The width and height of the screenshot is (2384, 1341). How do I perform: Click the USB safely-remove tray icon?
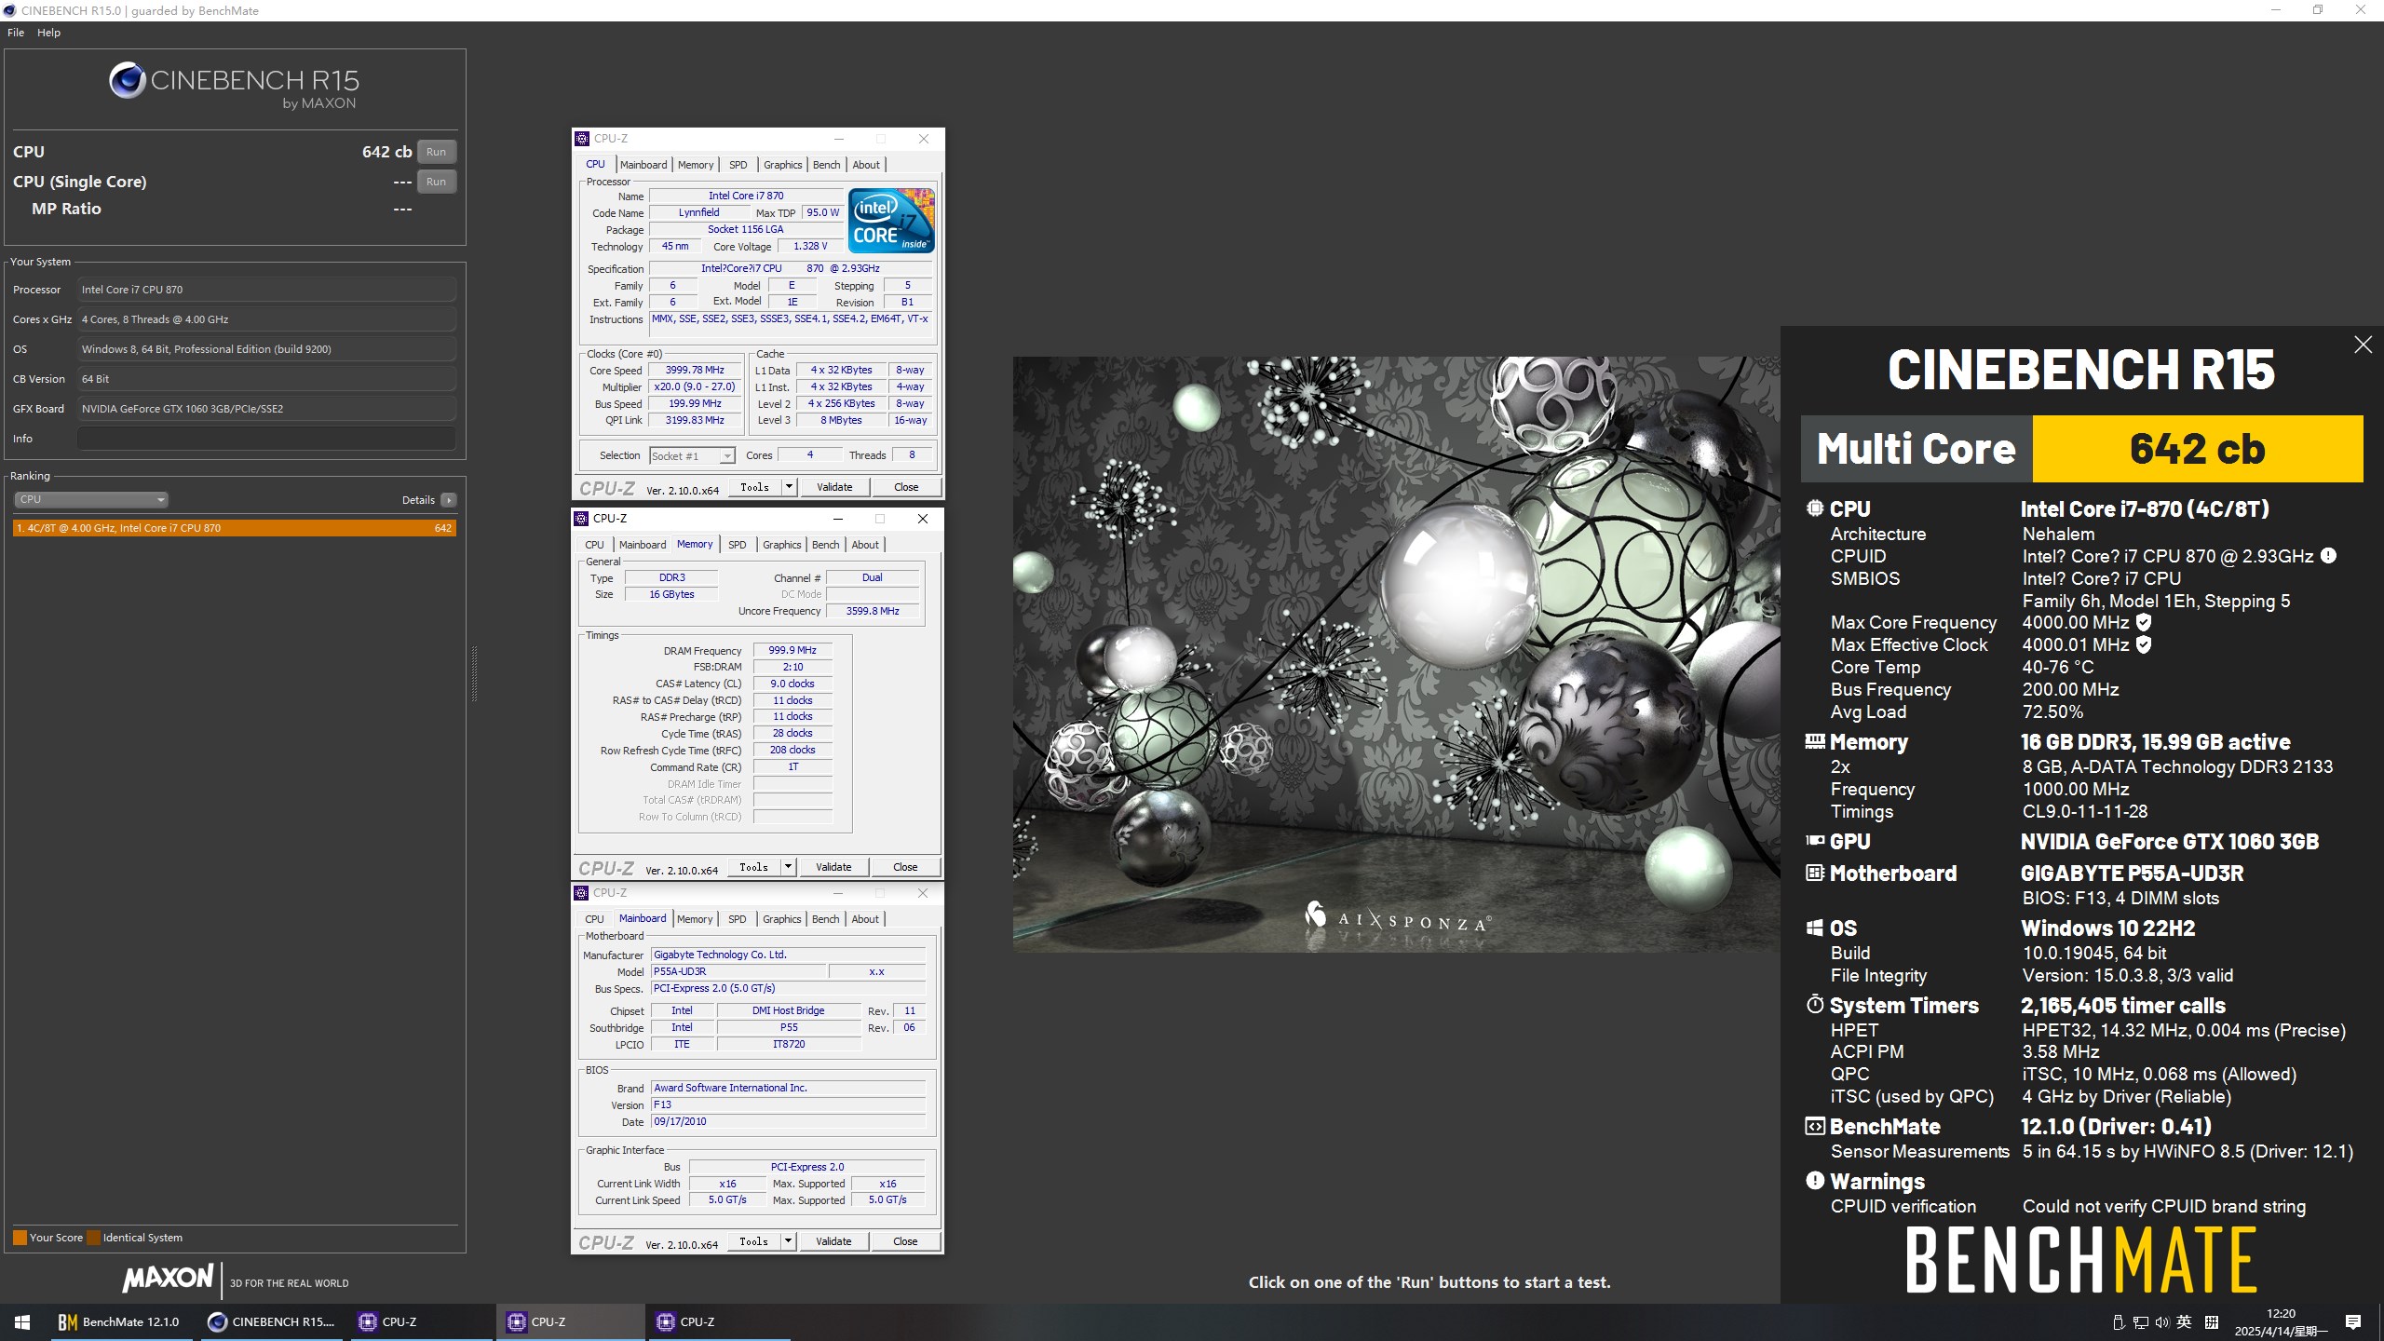[x=2119, y=1322]
